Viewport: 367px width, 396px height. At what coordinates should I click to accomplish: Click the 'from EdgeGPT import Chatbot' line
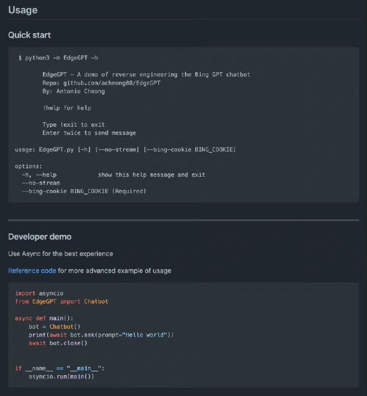tap(61, 301)
